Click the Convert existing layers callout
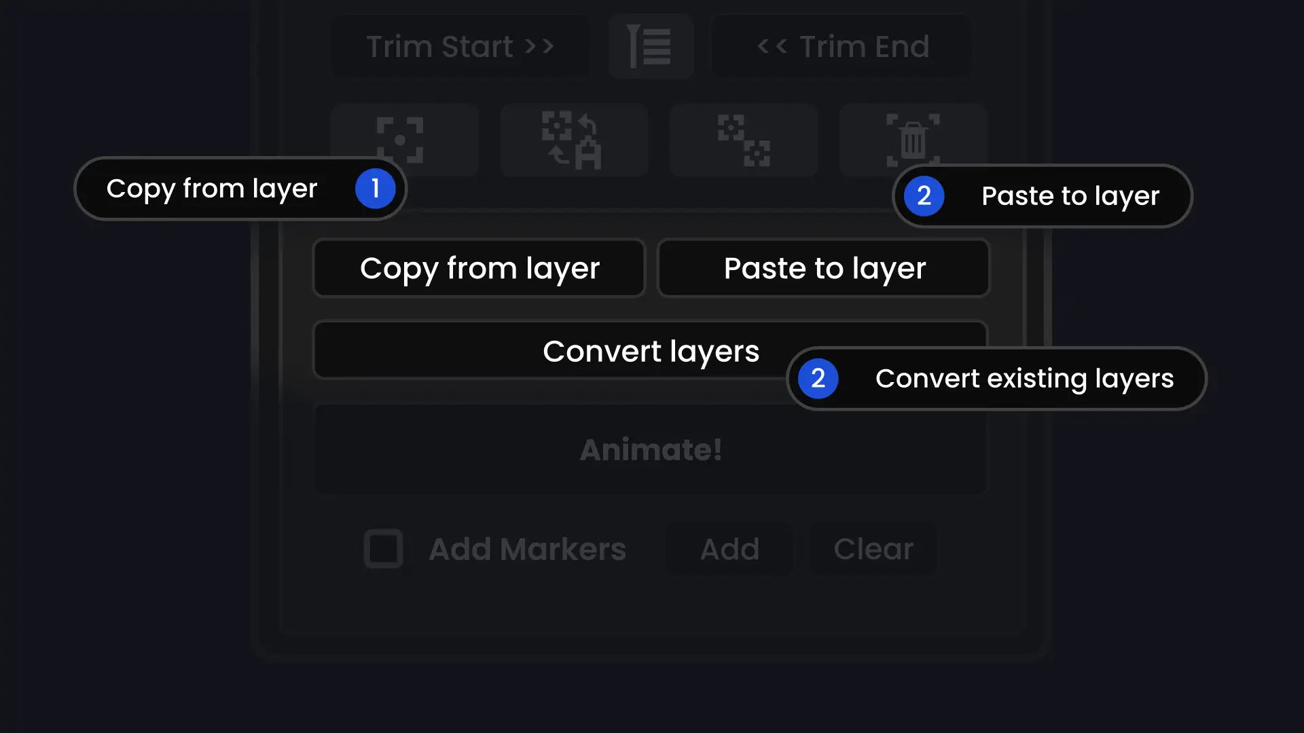Screen dimensions: 1304x733 point(996,379)
